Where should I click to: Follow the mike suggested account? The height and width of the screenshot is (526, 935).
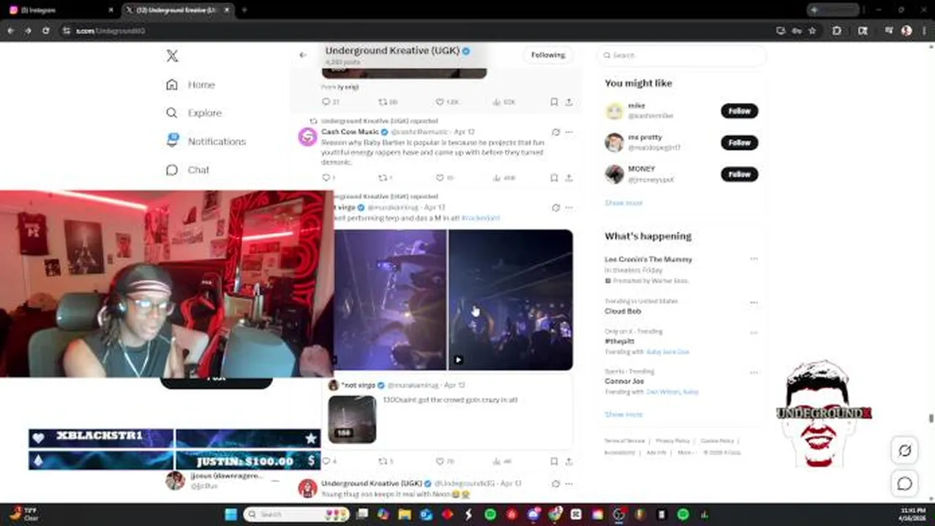tap(739, 111)
